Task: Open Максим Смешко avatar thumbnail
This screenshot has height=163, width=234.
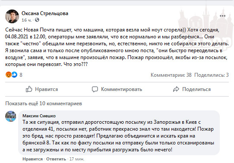Action: click(x=11, y=116)
